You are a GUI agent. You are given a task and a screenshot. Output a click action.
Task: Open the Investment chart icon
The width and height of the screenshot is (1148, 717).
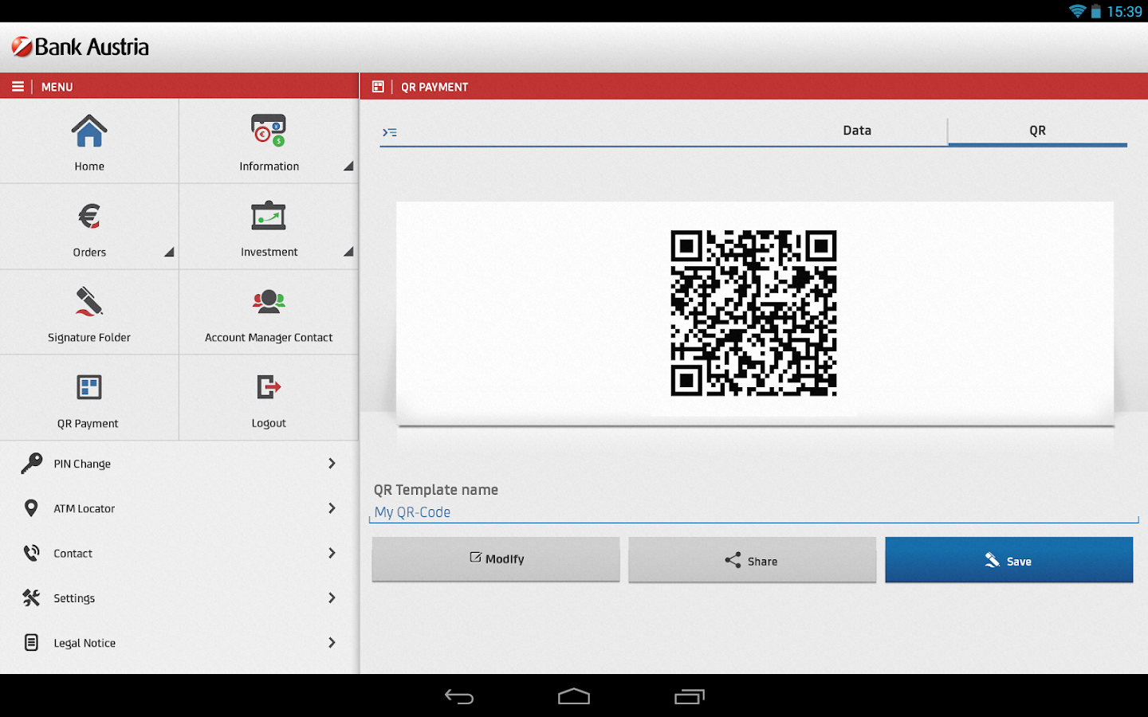[x=269, y=216]
